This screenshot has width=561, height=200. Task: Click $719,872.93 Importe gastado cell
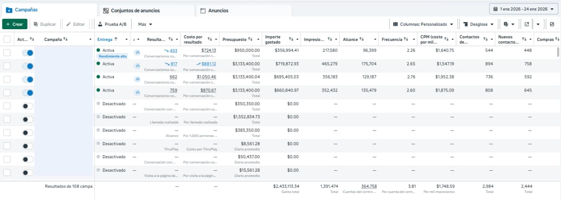point(287,64)
